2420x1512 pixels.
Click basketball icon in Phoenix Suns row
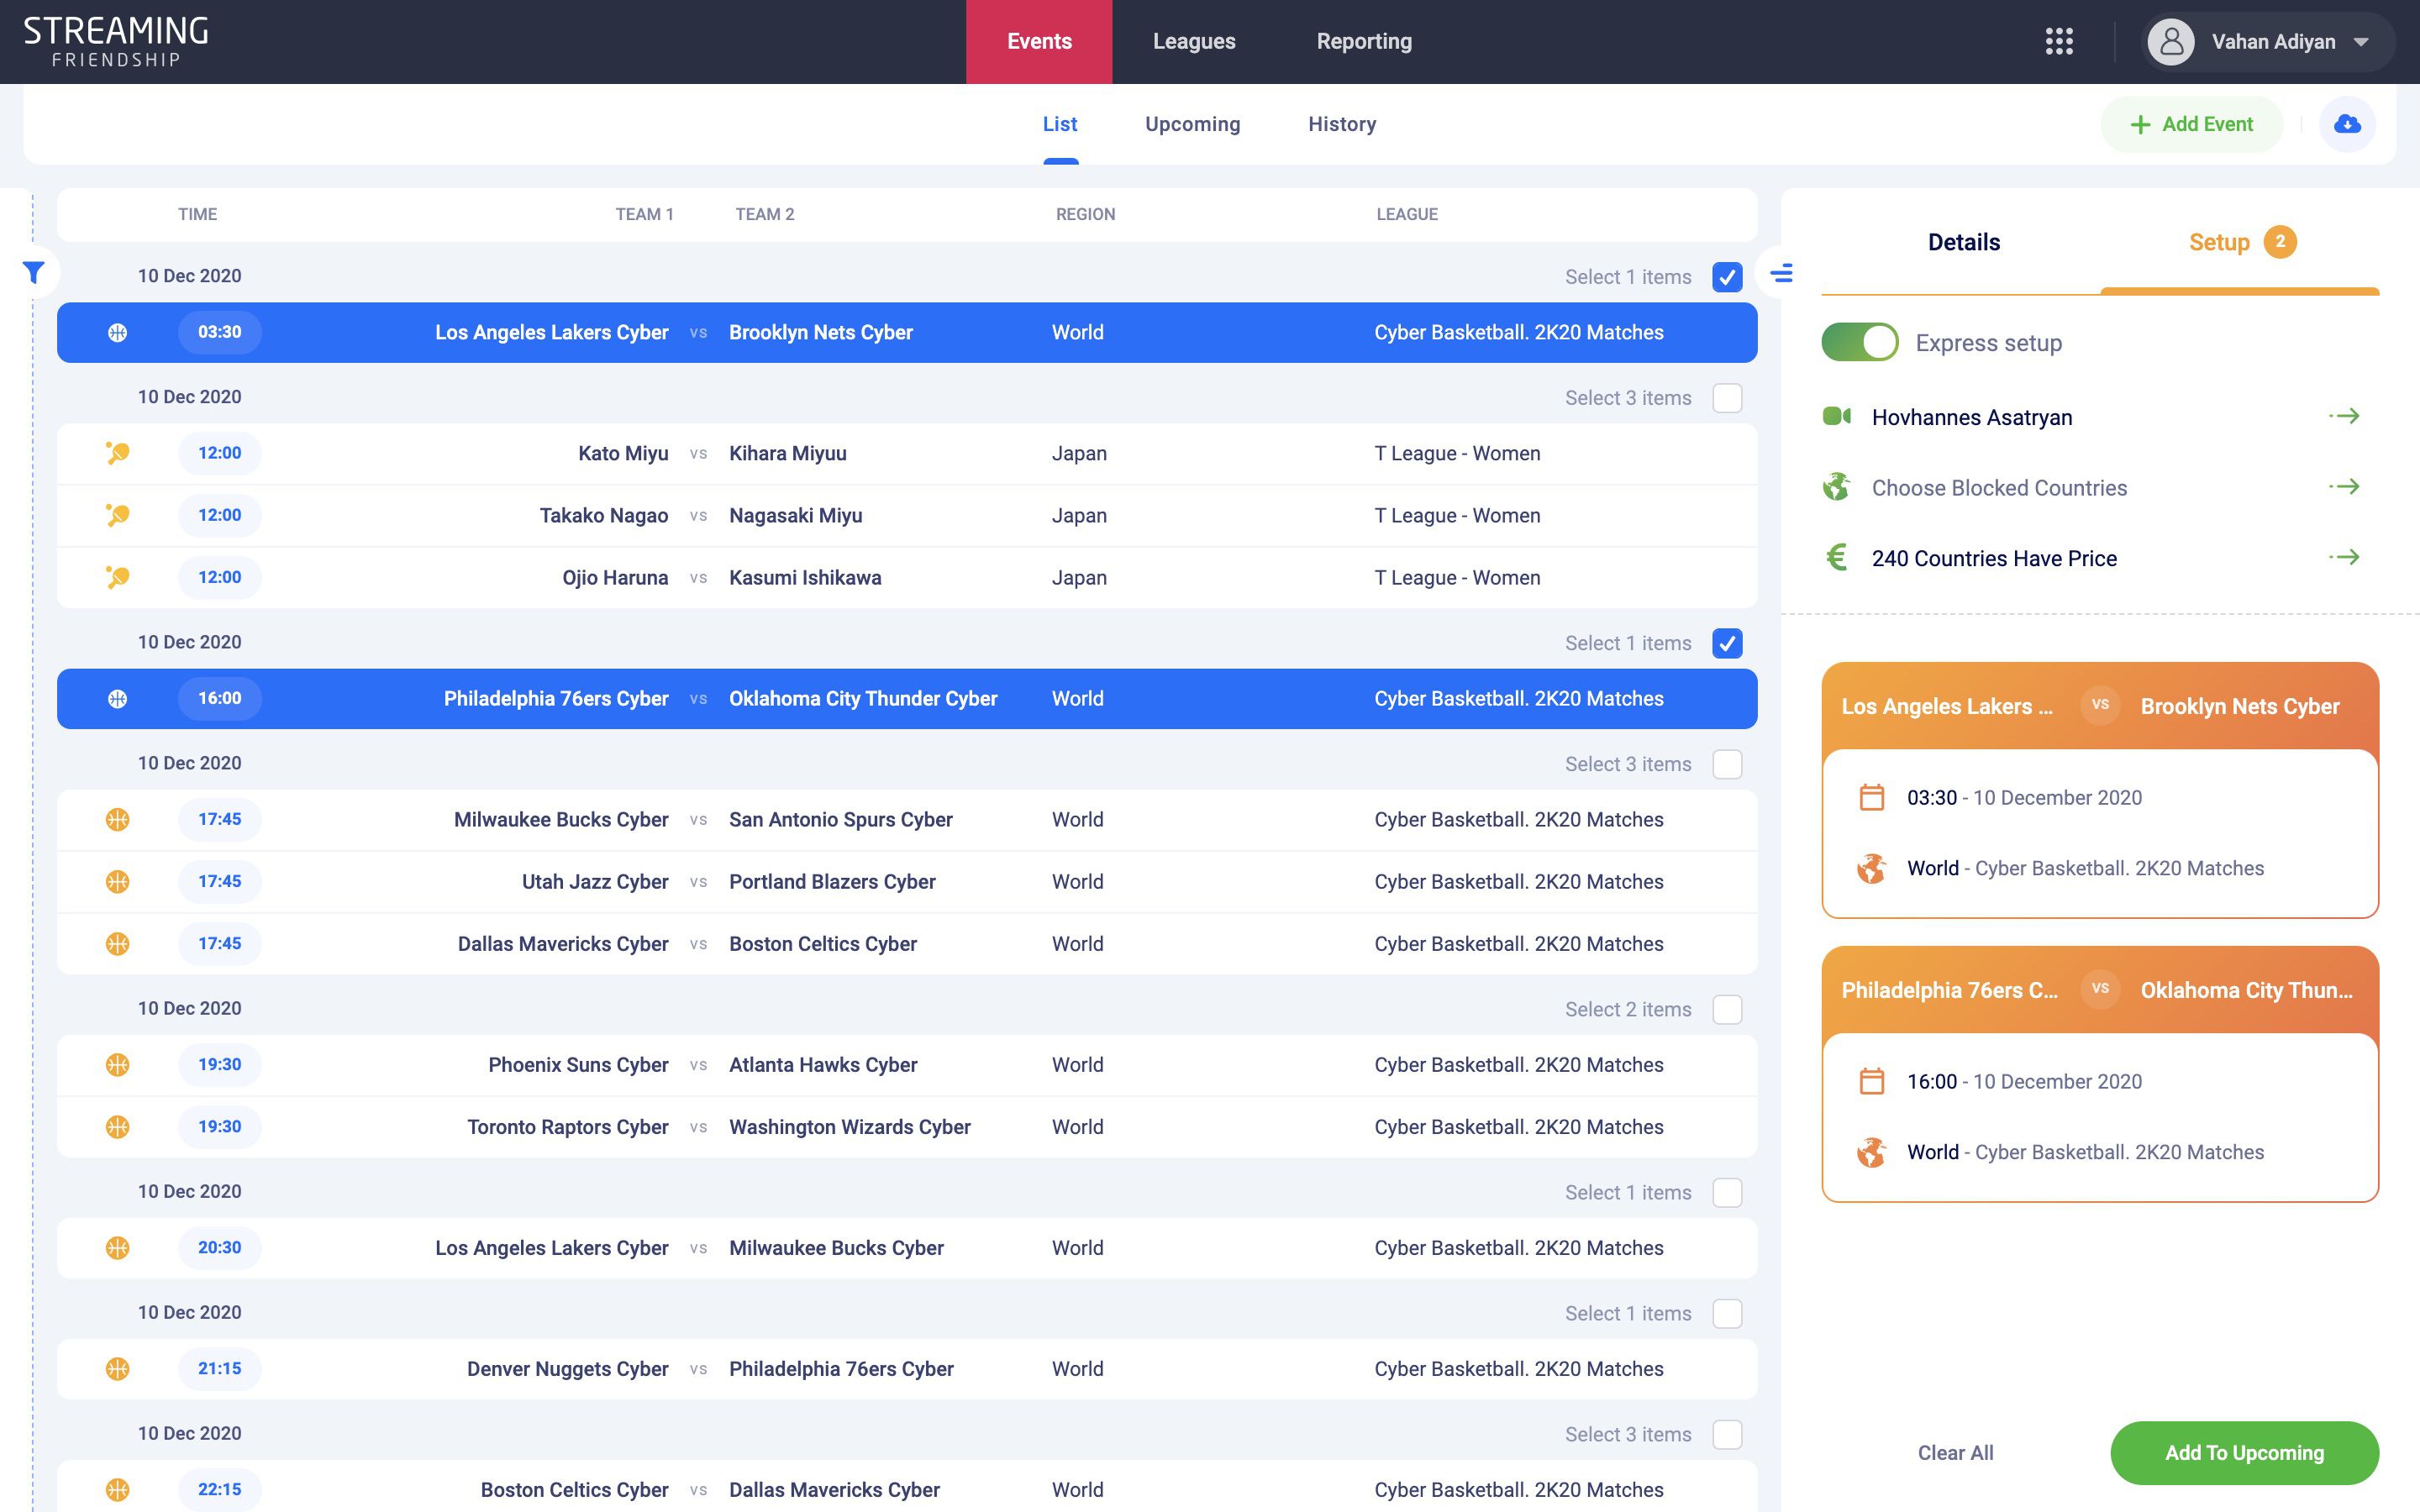(118, 1065)
